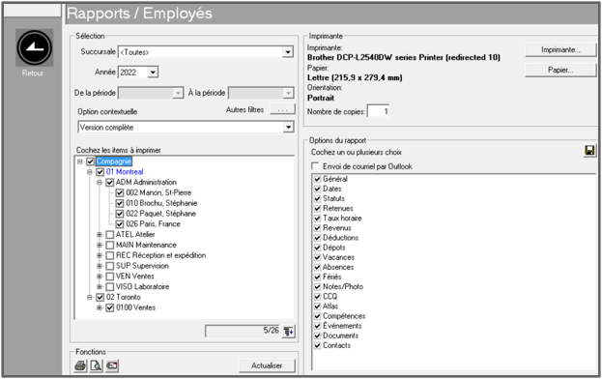Enable Envoi de courriel par Outlook
Viewport: 602px width, 379px height.
315,166
